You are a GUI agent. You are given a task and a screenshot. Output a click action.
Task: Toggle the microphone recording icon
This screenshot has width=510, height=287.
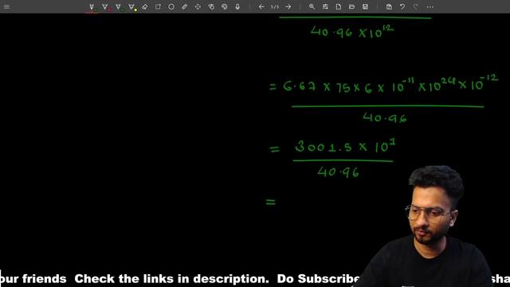tap(237, 6)
